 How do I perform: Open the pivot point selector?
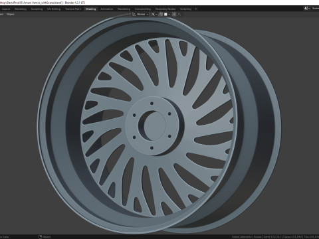[154, 15]
